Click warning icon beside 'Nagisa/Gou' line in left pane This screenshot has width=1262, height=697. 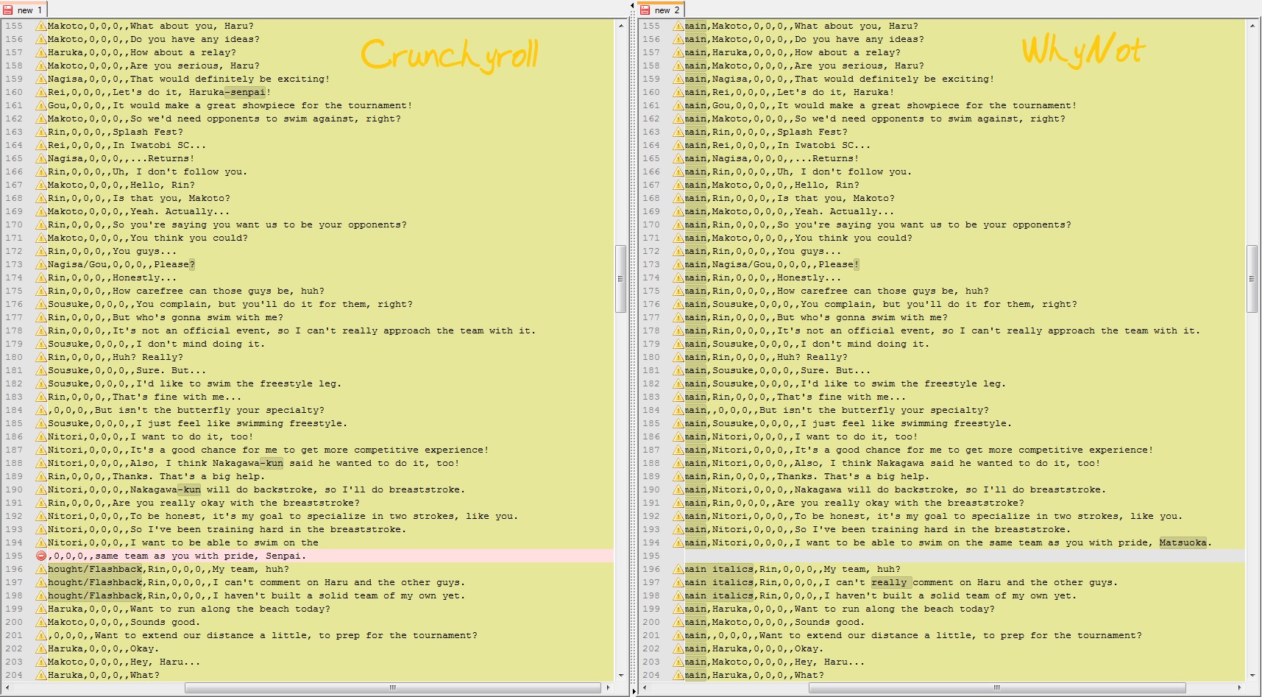pos(41,264)
